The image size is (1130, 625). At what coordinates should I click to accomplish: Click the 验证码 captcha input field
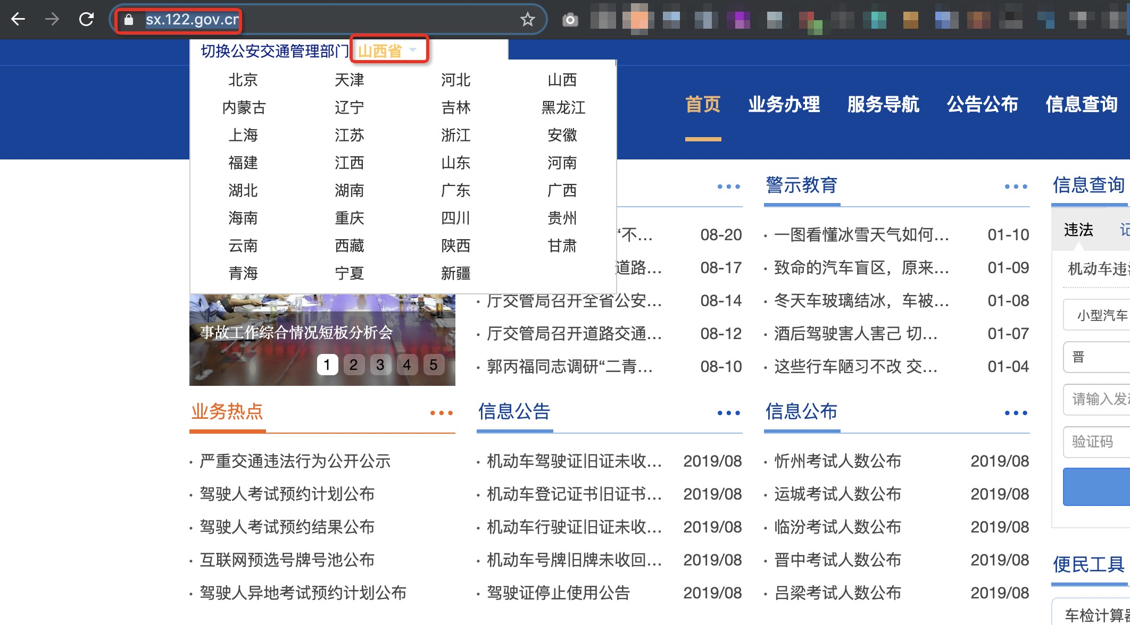(x=1096, y=442)
